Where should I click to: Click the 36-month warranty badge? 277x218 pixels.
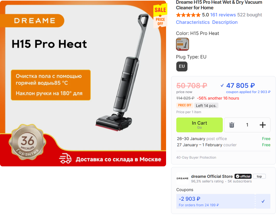(27, 142)
